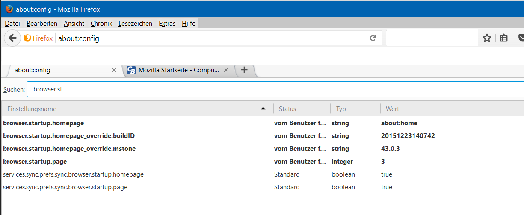Select browser.startup.homepage_override.mstone row

coord(263,149)
